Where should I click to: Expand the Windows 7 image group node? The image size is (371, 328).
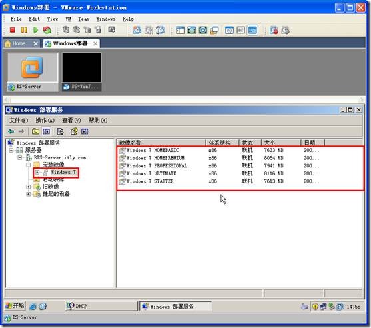point(37,172)
